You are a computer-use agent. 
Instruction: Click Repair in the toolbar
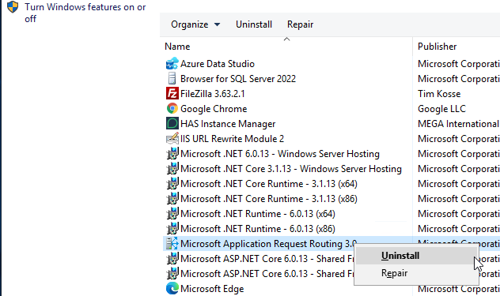click(x=300, y=24)
